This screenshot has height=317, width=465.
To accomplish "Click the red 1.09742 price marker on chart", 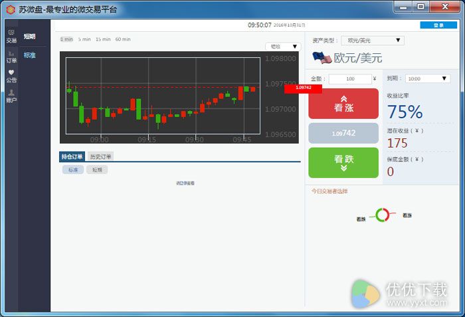I will (x=303, y=88).
